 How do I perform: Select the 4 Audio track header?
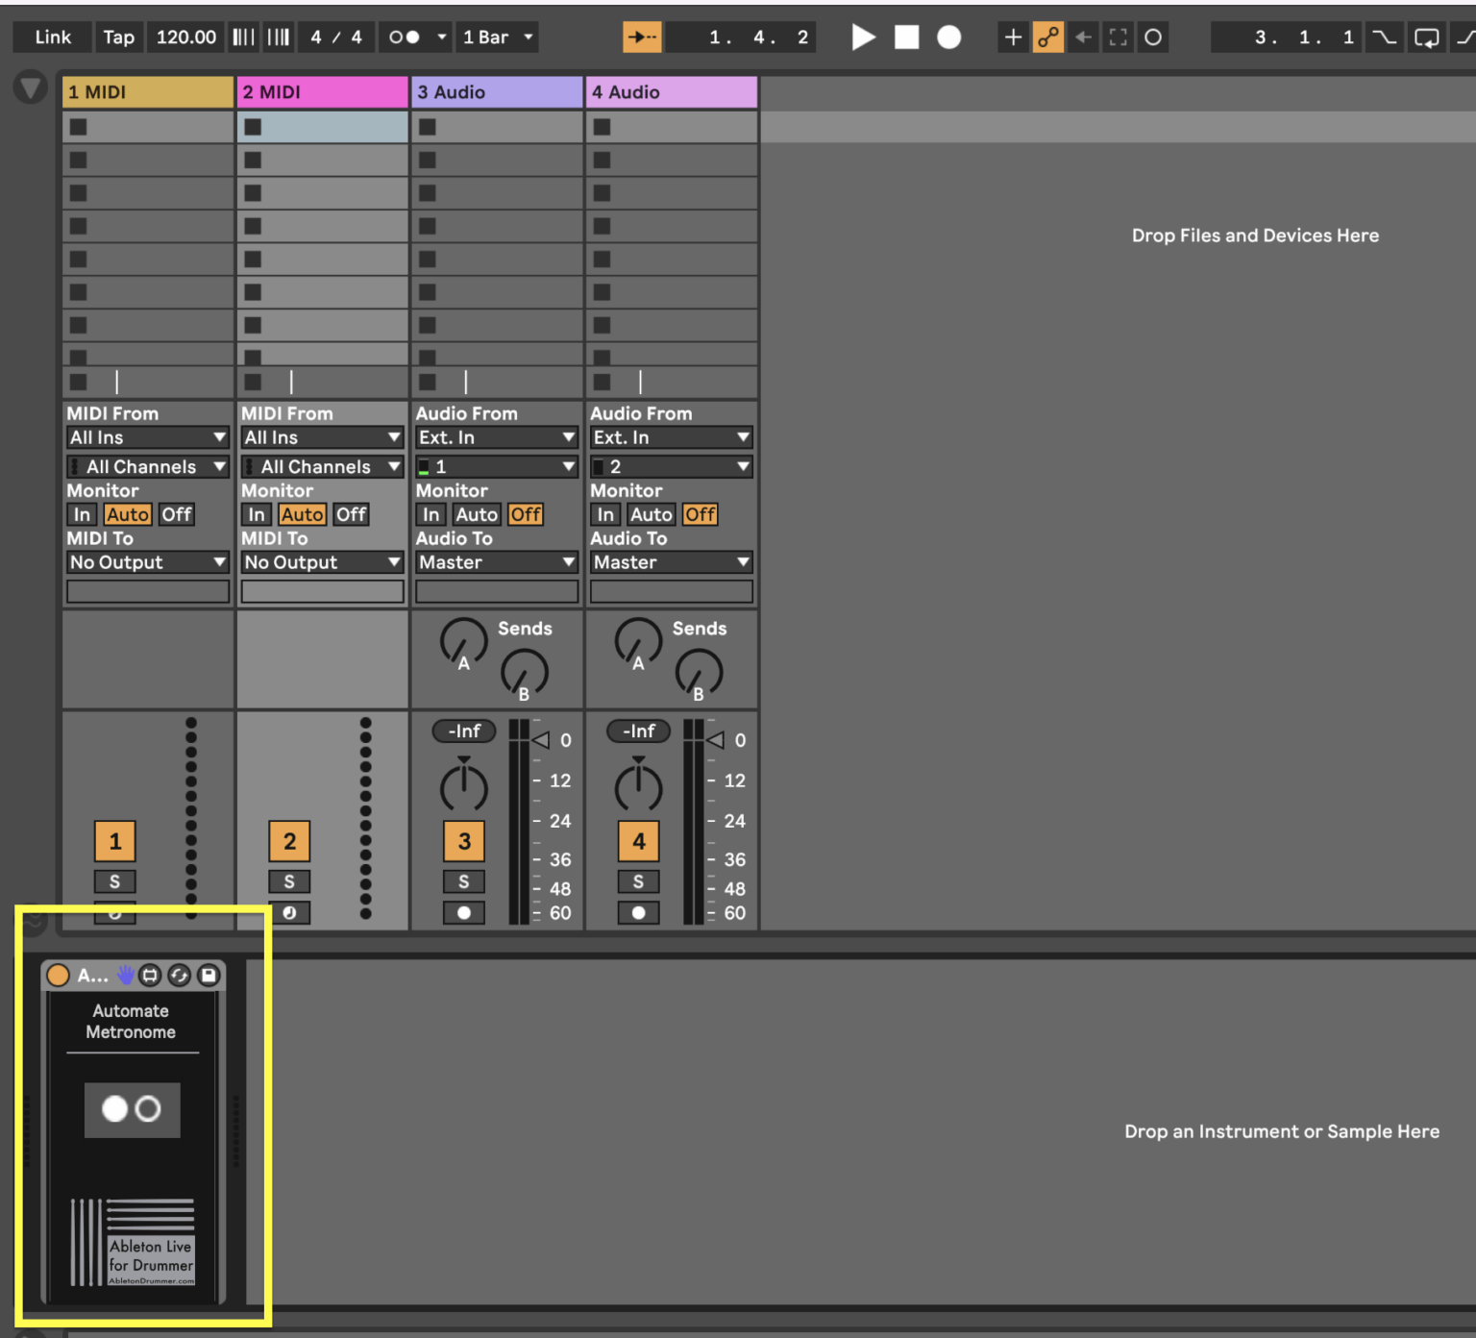coord(671,91)
